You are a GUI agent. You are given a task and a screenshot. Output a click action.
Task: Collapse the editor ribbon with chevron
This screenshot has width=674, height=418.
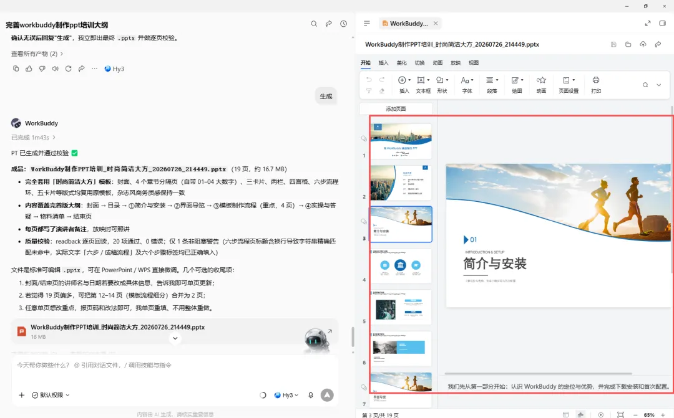[658, 85]
